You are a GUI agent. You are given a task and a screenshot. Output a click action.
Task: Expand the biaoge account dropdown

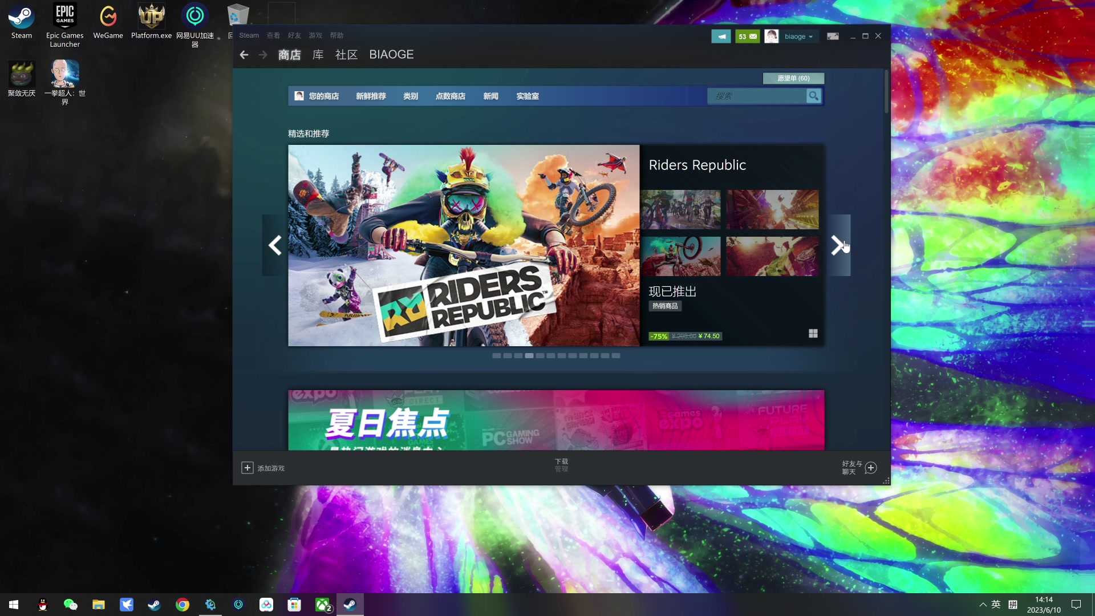pyautogui.click(x=798, y=37)
